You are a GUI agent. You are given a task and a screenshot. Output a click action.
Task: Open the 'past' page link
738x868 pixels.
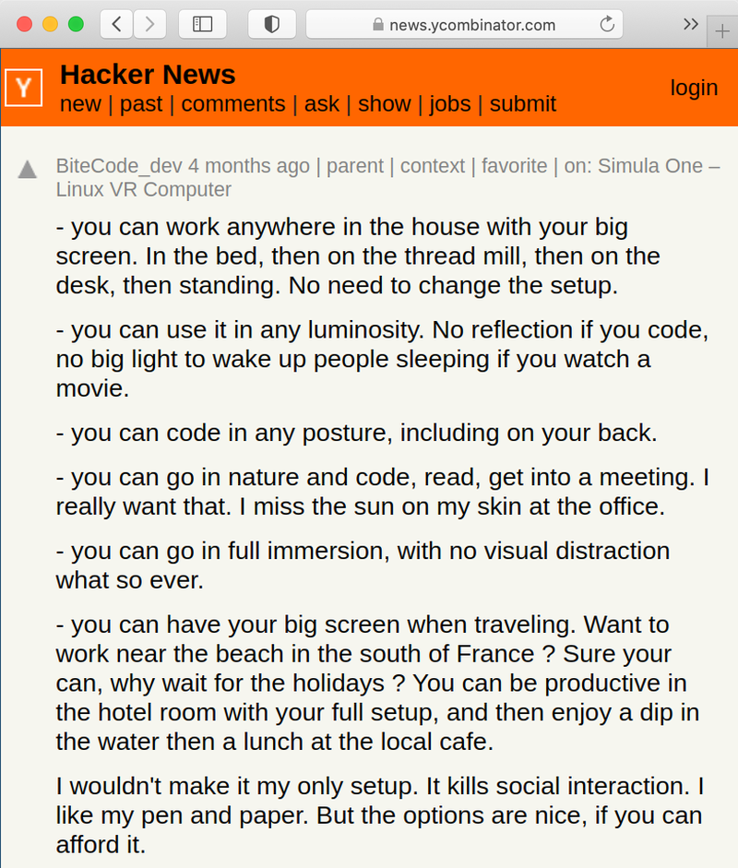coord(141,104)
